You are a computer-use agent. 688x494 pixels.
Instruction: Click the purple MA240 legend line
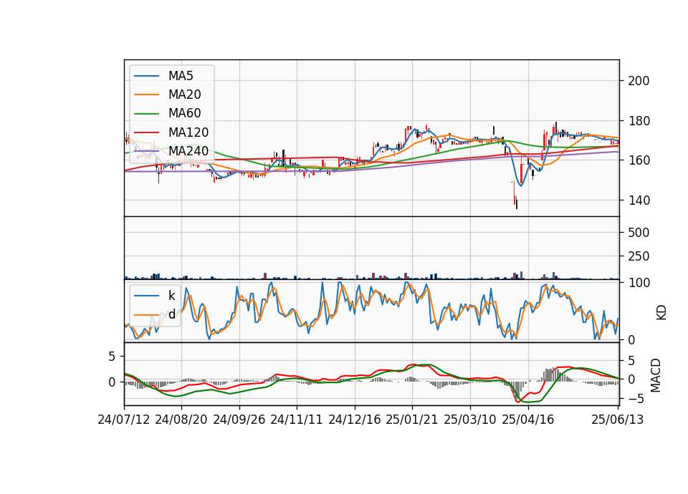click(146, 151)
